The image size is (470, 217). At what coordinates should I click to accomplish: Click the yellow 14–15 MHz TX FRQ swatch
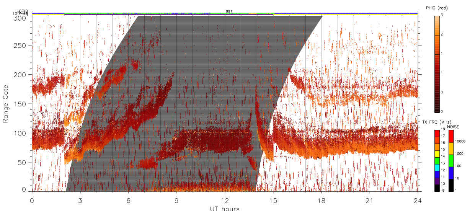click(x=437, y=154)
